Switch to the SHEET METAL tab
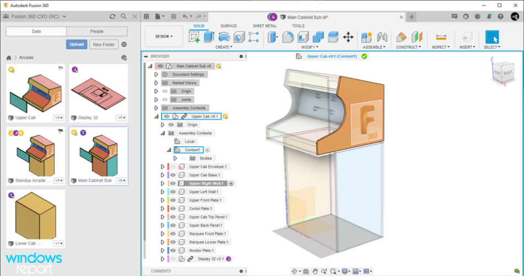This screenshot has height=276, width=524. (x=265, y=26)
